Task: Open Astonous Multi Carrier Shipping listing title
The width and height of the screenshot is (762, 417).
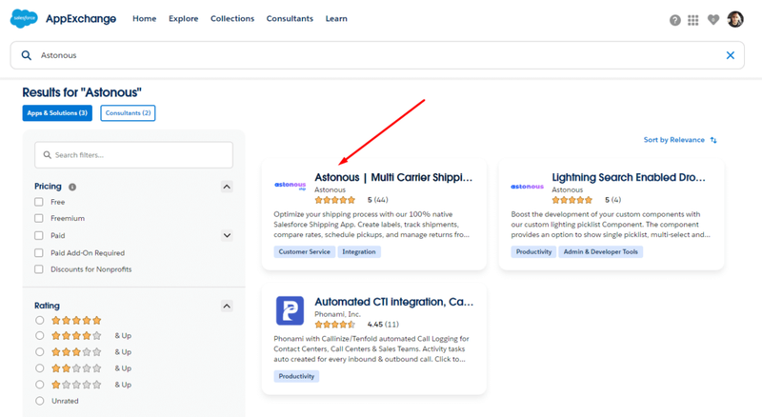Action: (393, 177)
